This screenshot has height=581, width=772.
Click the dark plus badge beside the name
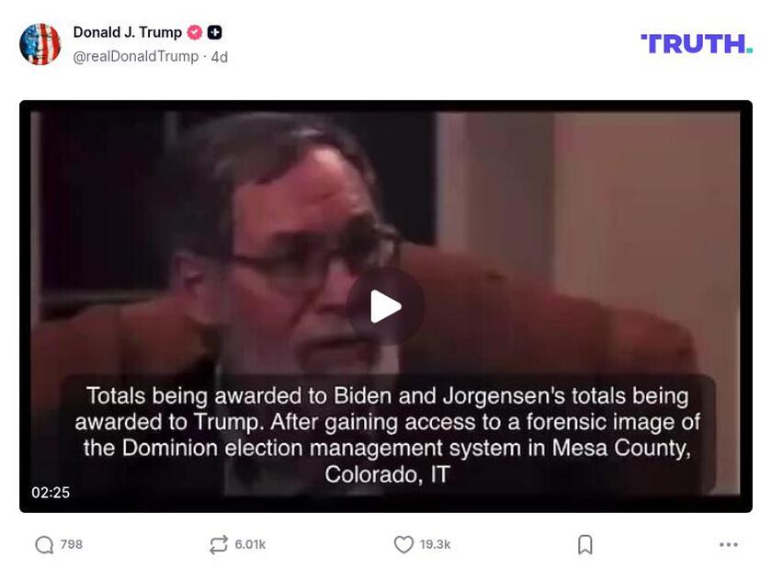coord(215,32)
